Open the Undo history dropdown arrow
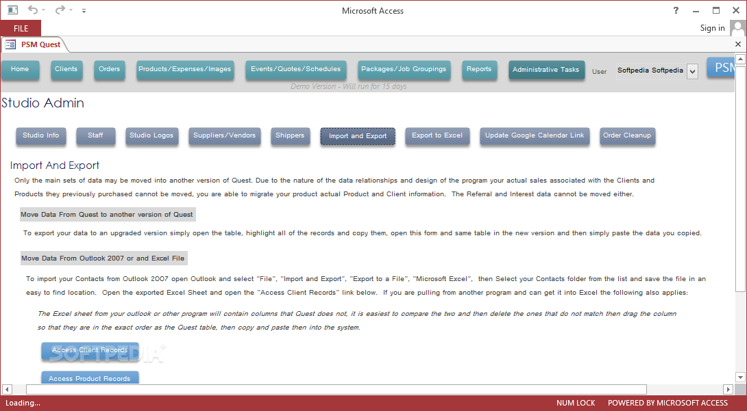This screenshot has height=411, width=747. point(43,10)
